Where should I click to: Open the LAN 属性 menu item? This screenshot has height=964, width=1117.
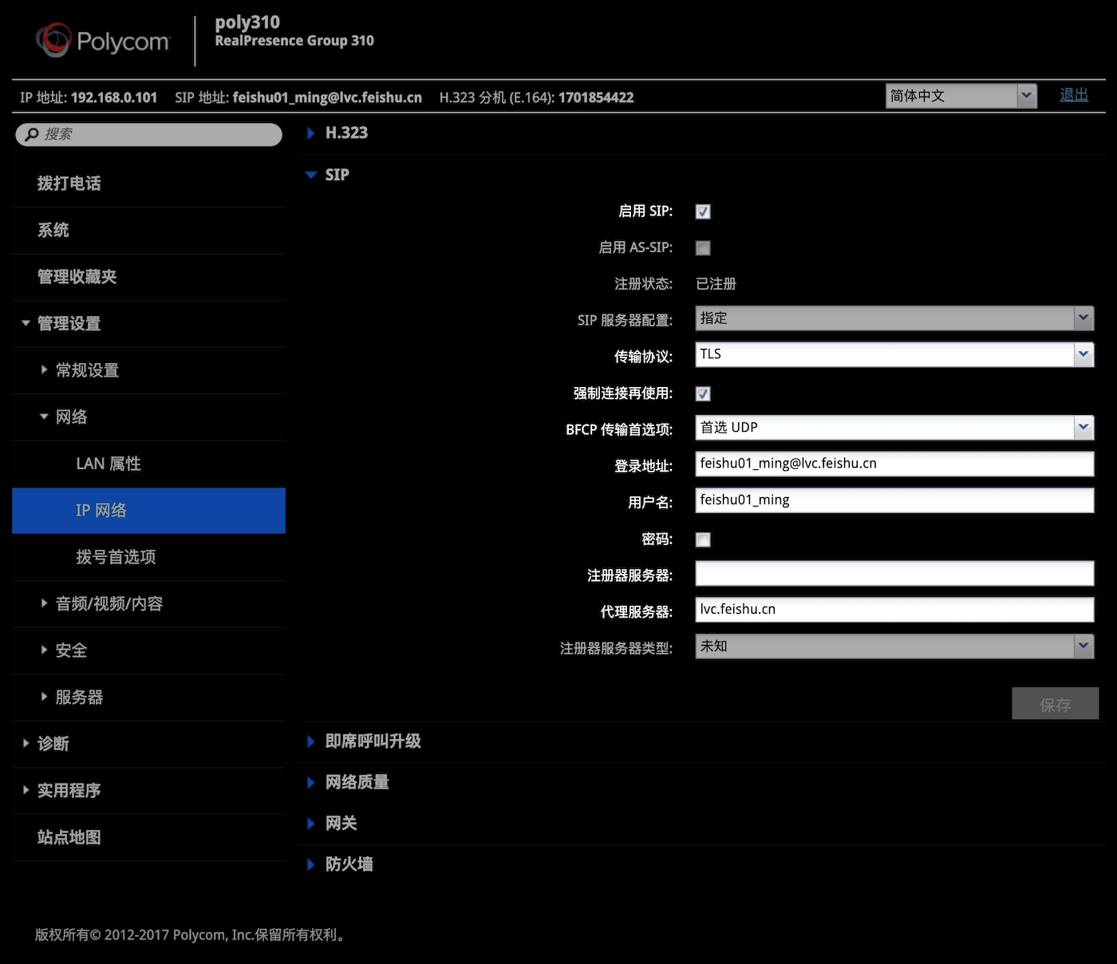pyautogui.click(x=109, y=464)
